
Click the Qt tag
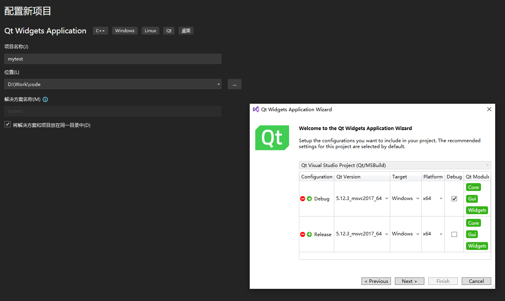pyautogui.click(x=169, y=31)
